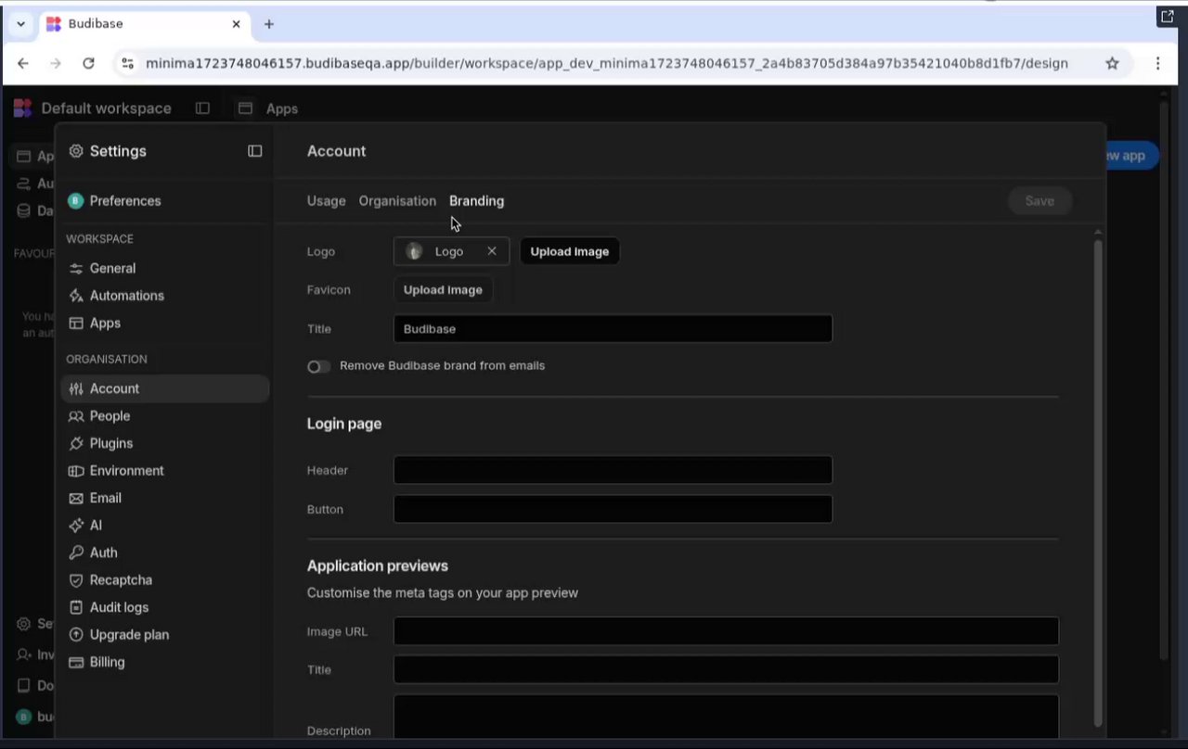The width and height of the screenshot is (1188, 749).
Task: Click the Description text area
Action: pyautogui.click(x=726, y=717)
